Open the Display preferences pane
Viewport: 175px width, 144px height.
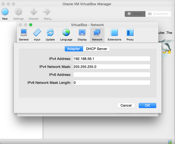[x=82, y=35]
